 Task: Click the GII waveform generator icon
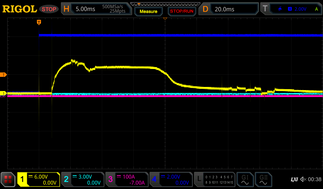pyautogui.click(x=263, y=180)
